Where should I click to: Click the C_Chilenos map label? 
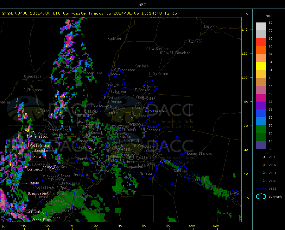[33, 90]
